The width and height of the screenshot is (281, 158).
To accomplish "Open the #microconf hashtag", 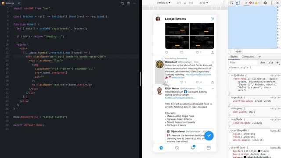I will coord(178,78).
